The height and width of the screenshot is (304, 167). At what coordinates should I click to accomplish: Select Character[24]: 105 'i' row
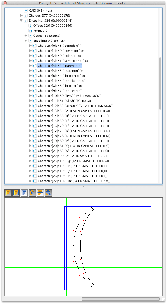coord(72,166)
